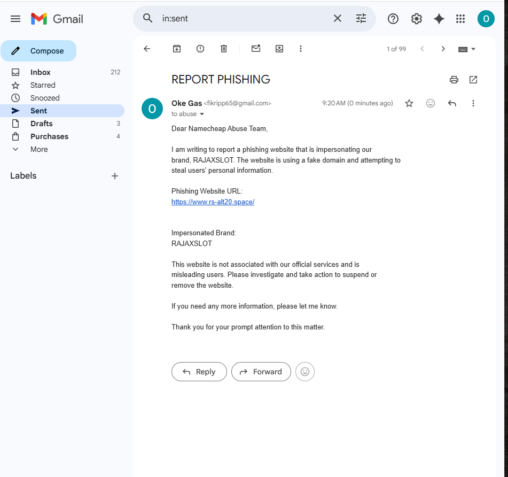Screen dimensions: 508x477
Task: Open the toolbar More options menu
Action: [x=301, y=49]
